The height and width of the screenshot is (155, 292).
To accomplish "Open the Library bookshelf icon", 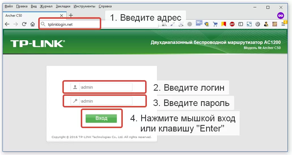I will pyautogui.click(x=164, y=24).
